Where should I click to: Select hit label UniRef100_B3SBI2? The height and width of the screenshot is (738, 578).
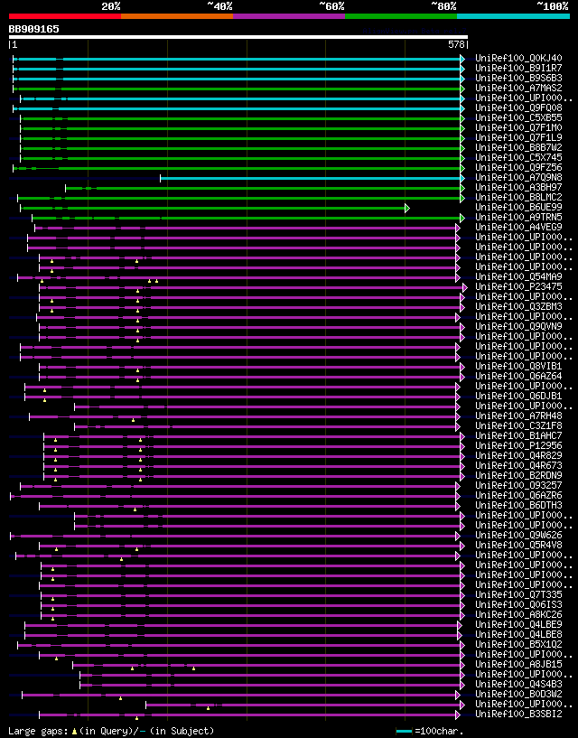tap(518, 714)
